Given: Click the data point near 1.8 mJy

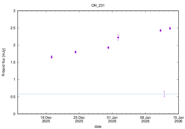Looking at the screenshot, I should coord(76,52).
